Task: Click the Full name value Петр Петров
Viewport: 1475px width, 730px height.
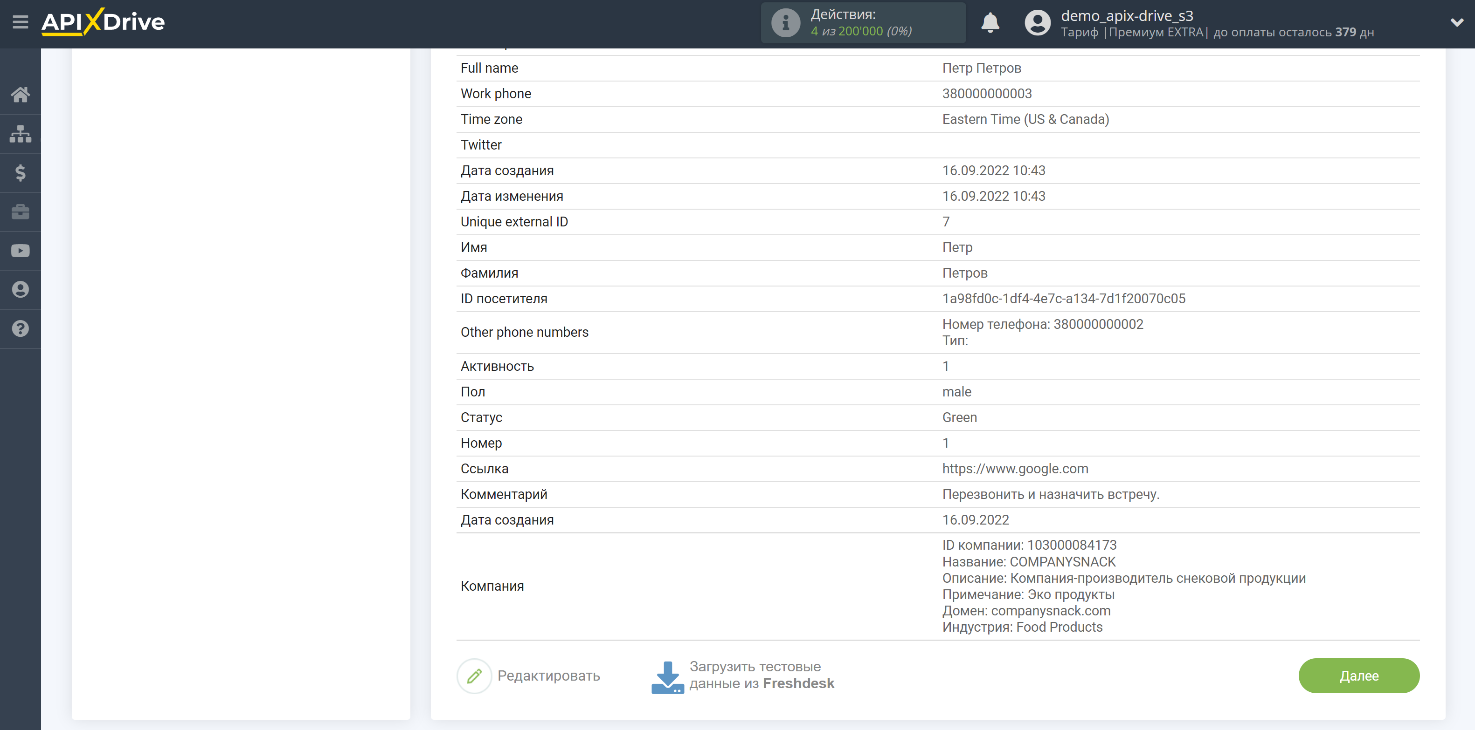Action: click(982, 68)
